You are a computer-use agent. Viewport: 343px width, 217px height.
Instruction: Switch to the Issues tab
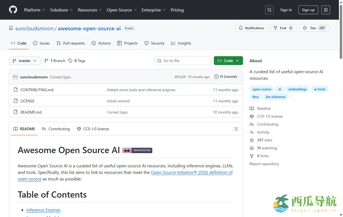point(41,43)
